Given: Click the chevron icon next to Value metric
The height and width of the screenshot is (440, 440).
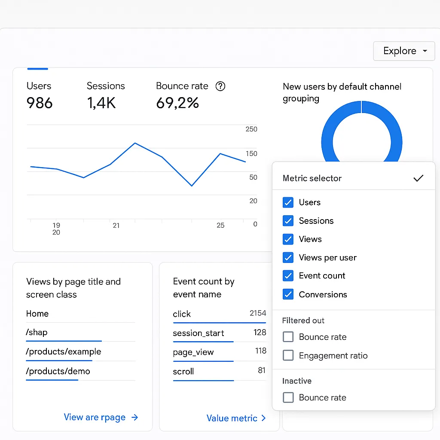Looking at the screenshot, I should 263,418.
